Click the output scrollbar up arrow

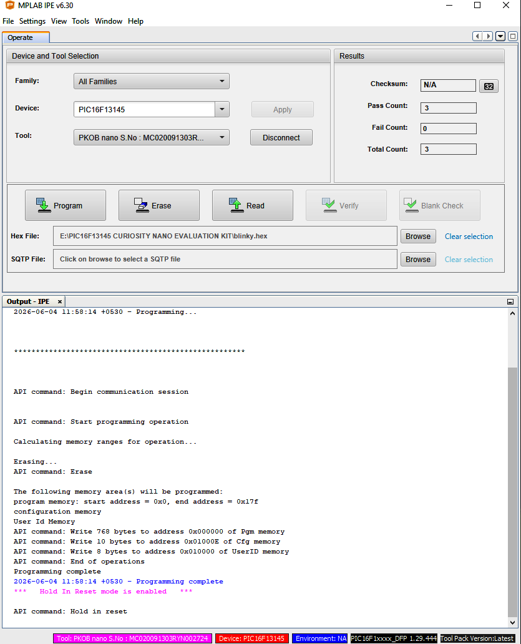512,313
